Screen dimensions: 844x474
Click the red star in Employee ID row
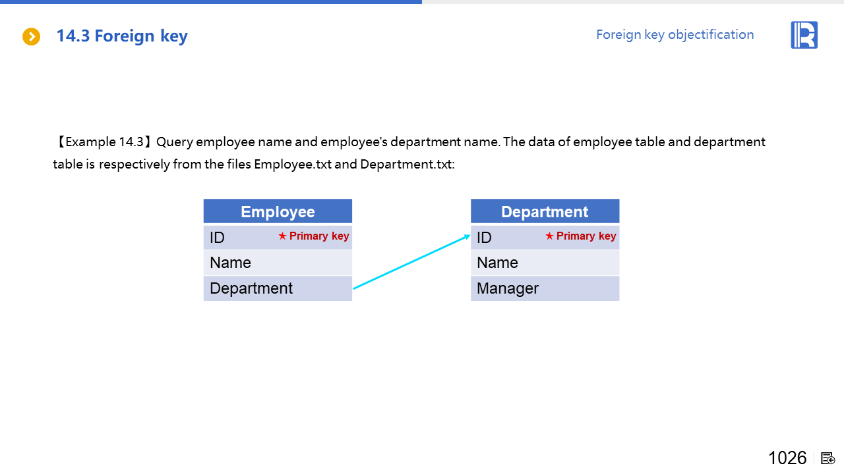click(x=282, y=236)
